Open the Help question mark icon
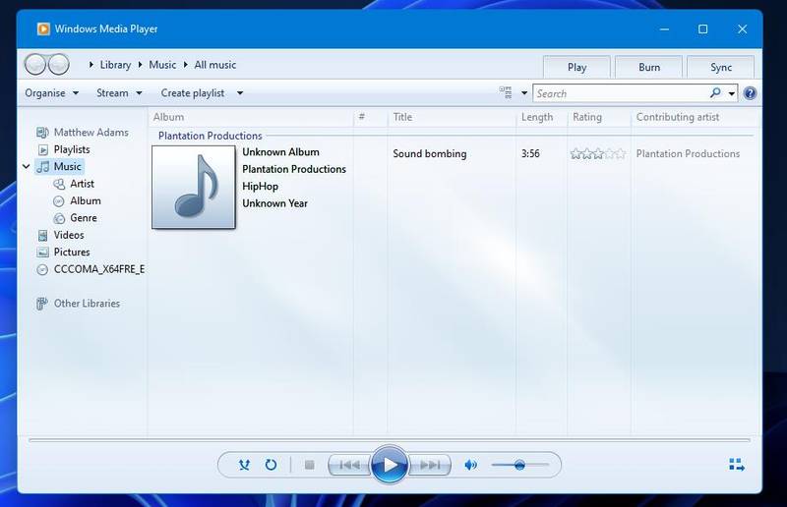This screenshot has height=507, width=787. [750, 93]
